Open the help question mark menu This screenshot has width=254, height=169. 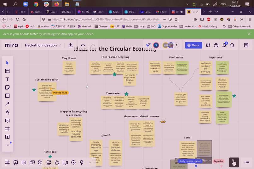point(216,45)
